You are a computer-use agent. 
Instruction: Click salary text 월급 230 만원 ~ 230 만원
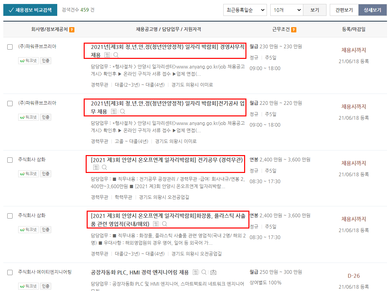point(276,46)
